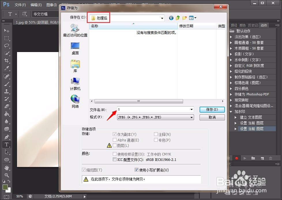Click the foreground color swatch
The height and width of the screenshot is (200, 282).
pos(5,187)
